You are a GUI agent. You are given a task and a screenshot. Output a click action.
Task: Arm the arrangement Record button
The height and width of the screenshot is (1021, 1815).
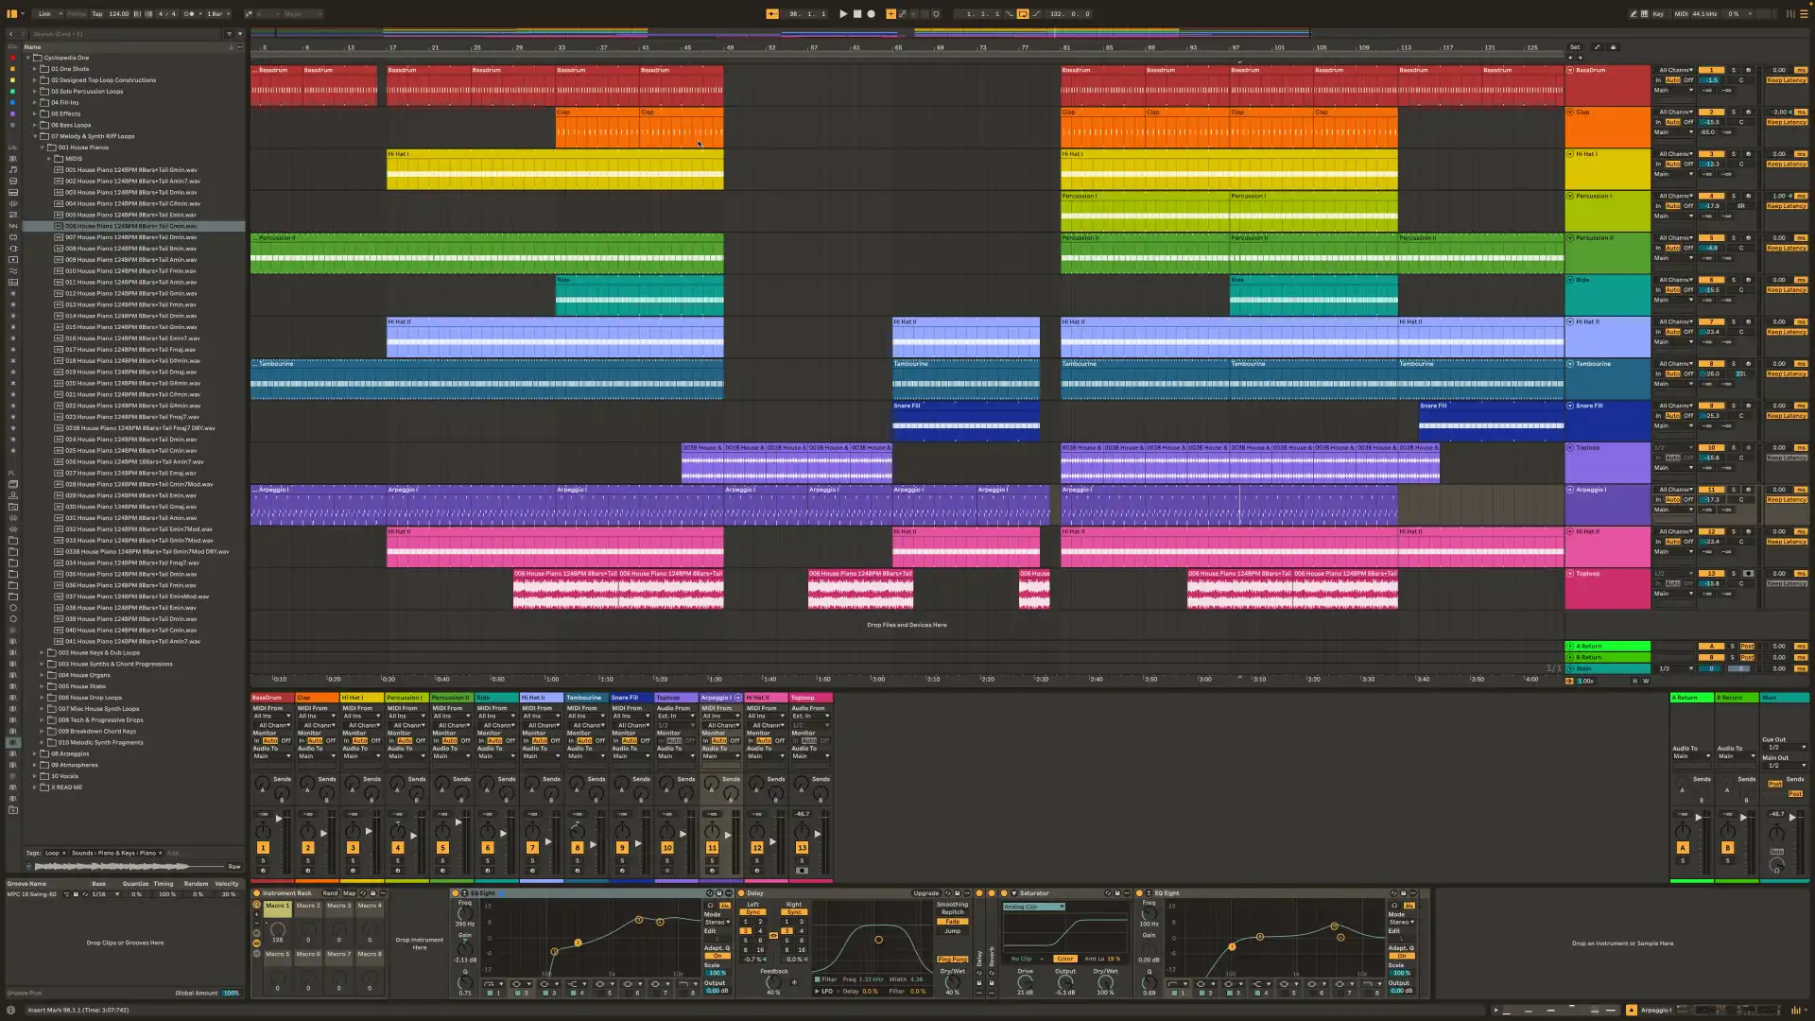coord(872,14)
